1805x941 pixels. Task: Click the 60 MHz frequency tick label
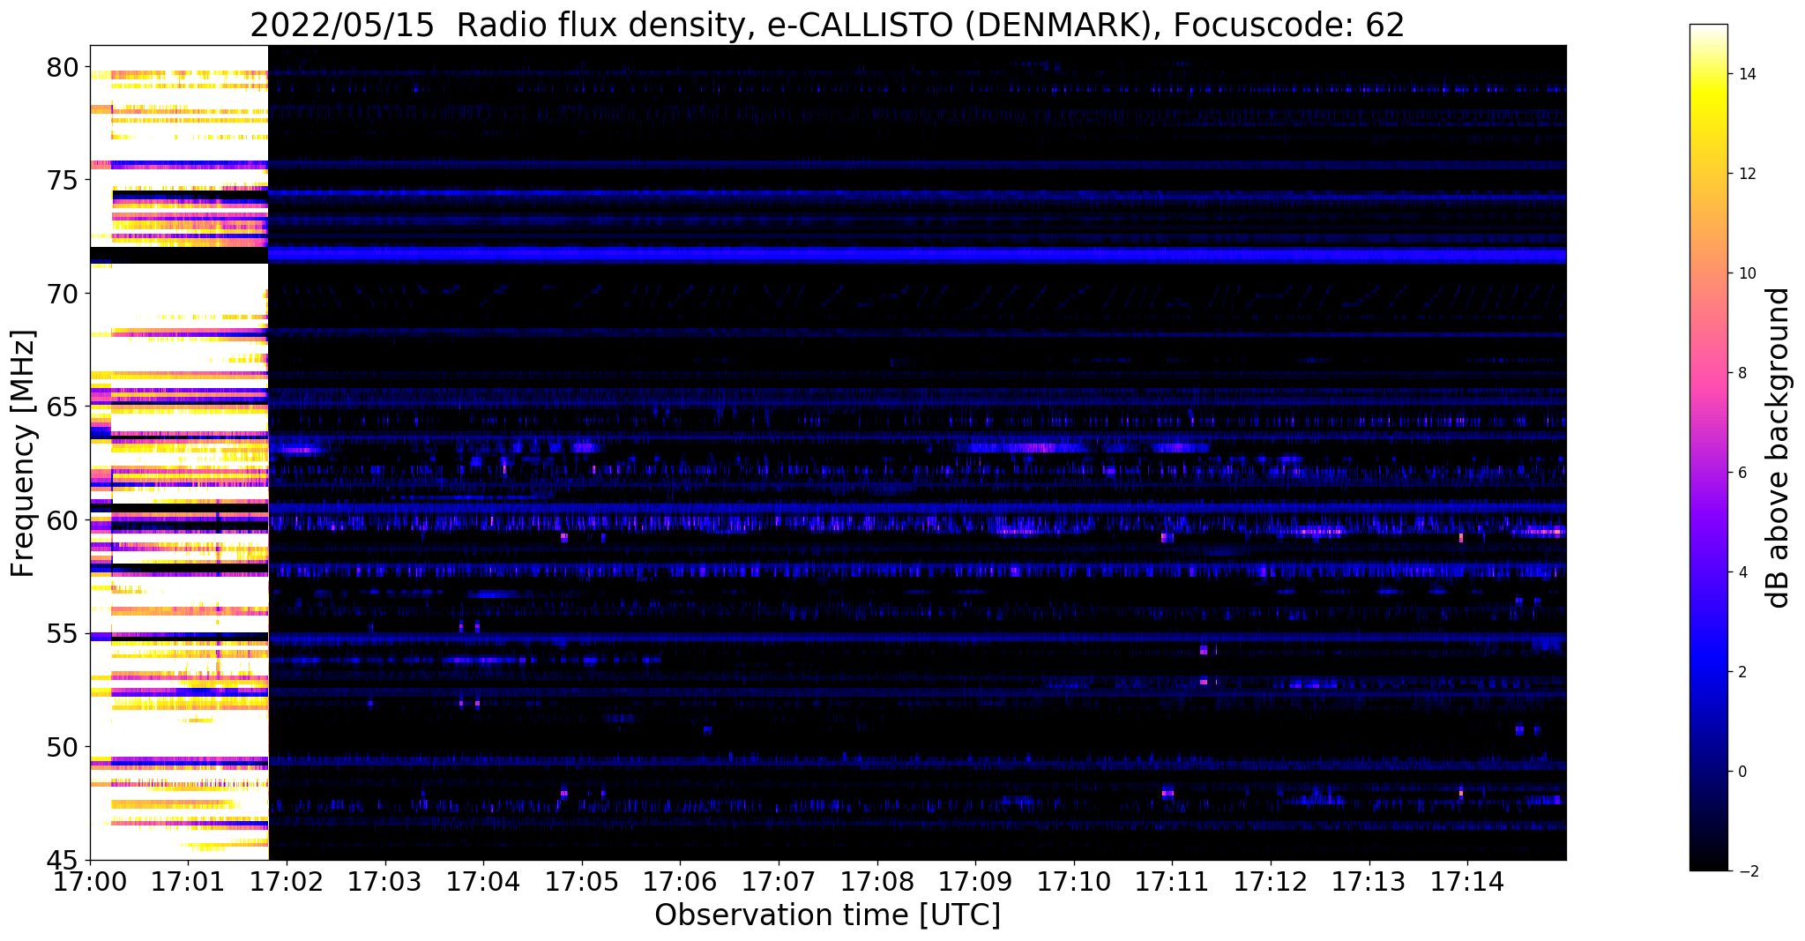(63, 520)
